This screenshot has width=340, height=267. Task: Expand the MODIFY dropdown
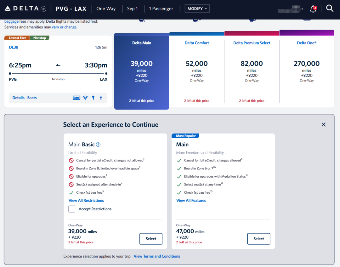[197, 9]
